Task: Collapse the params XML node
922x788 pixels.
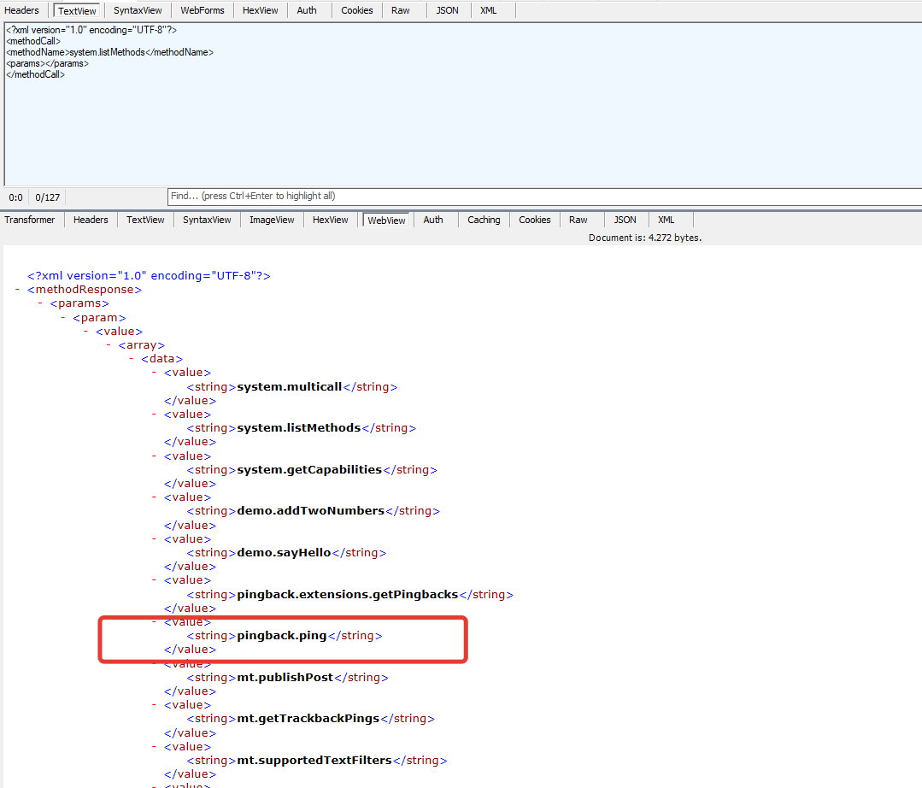Action: coord(41,303)
